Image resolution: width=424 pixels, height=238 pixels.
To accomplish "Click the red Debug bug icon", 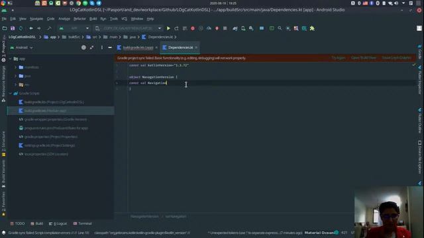I will (193, 28).
